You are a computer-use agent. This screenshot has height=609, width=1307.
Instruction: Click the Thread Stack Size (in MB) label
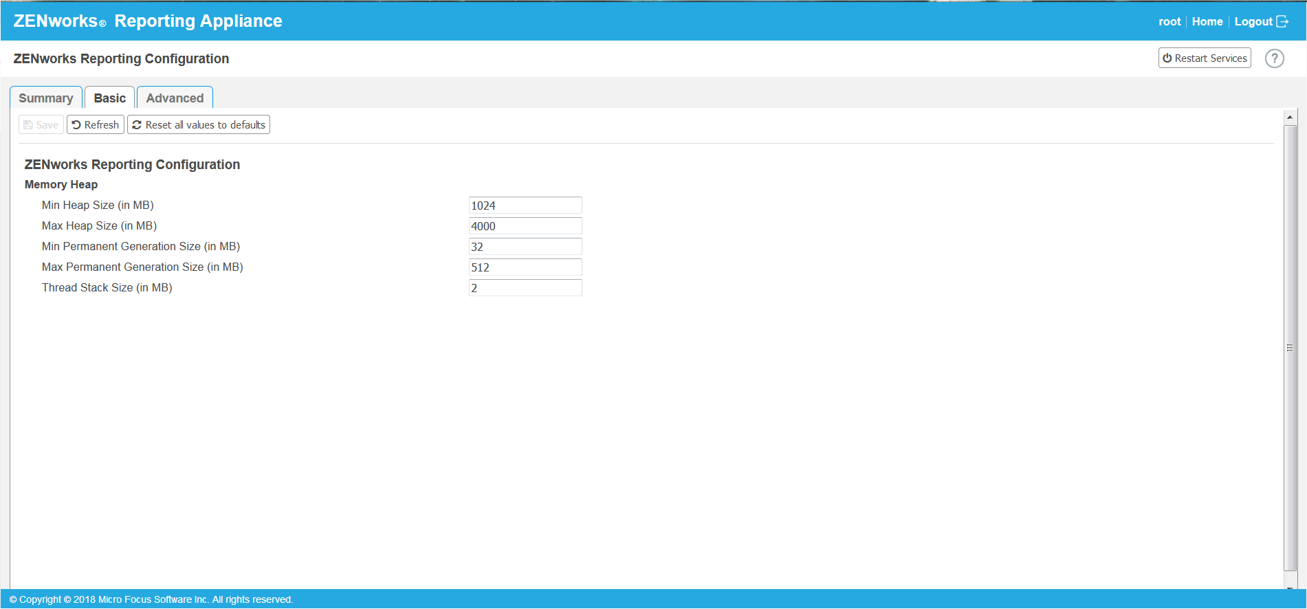pos(107,287)
